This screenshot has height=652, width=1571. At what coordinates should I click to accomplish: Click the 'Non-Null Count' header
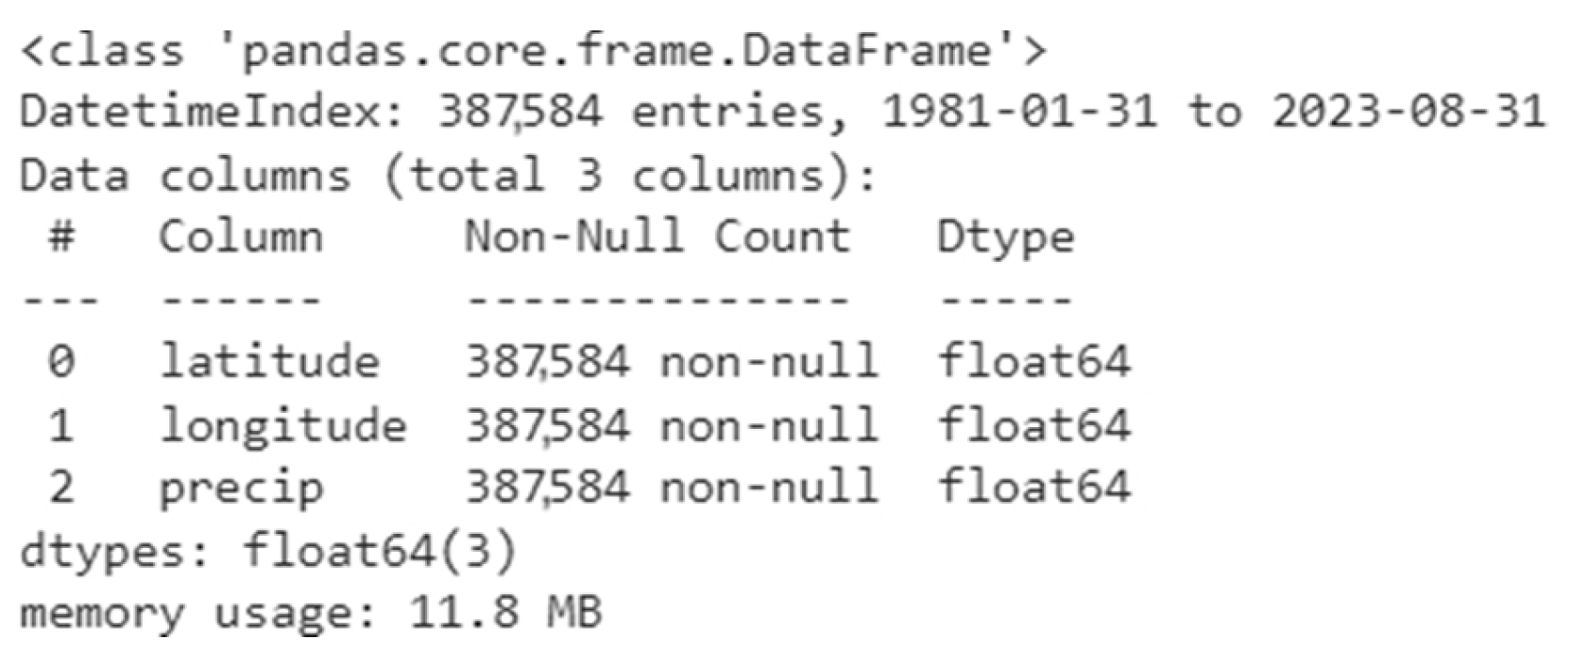[657, 237]
